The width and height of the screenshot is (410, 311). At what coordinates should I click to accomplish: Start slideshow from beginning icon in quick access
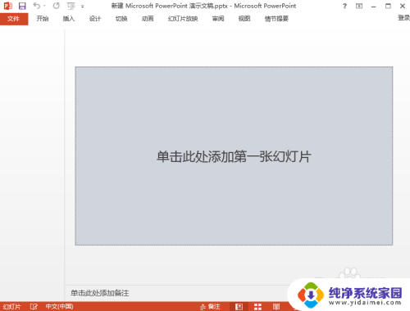coord(71,6)
